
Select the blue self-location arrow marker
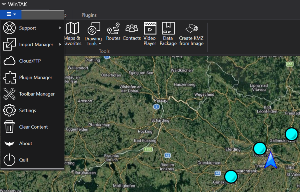click(x=271, y=160)
